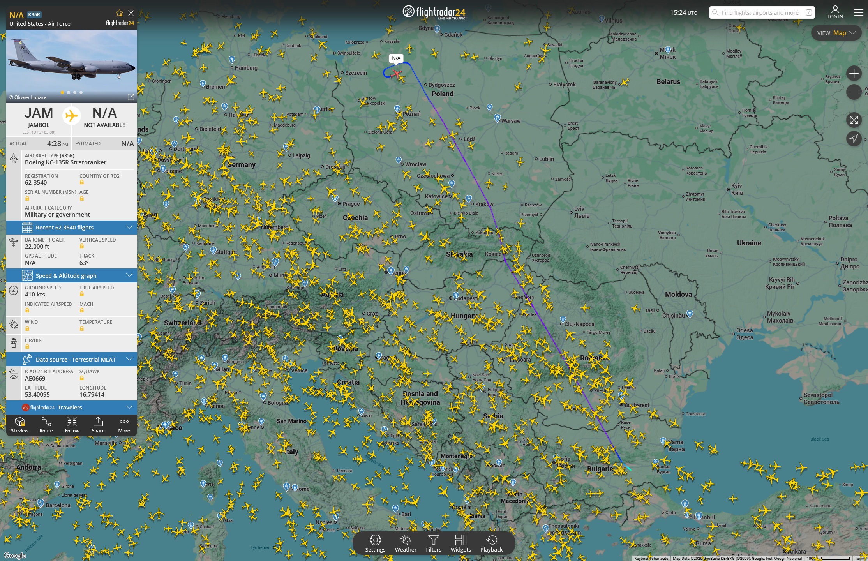This screenshot has height=561, width=868.
Task: Expand Data source Terrestrial MLAT section
Action: pos(72,360)
